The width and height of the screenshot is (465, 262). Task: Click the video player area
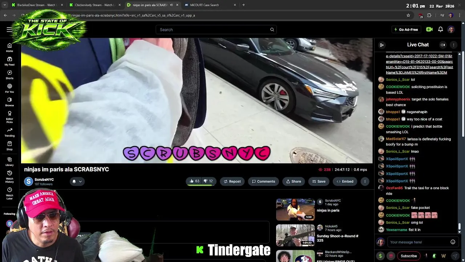point(197,100)
